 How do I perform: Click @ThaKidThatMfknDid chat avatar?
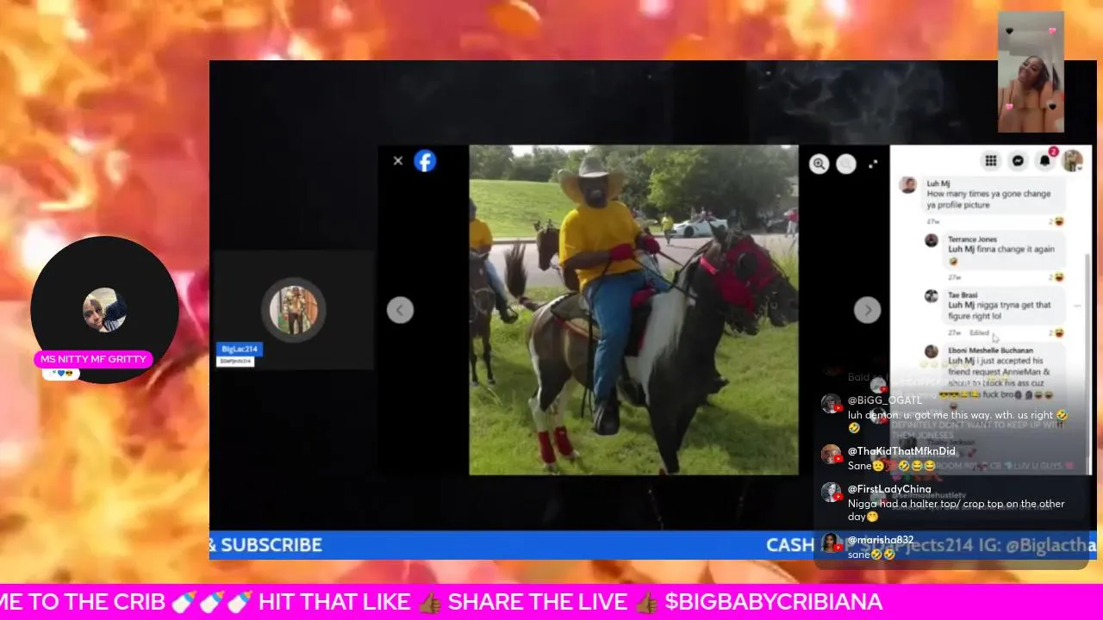tap(831, 455)
